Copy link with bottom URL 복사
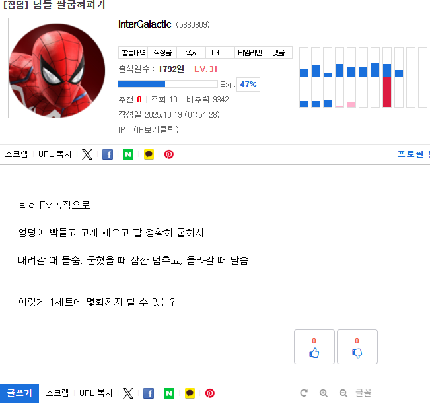Viewport: 430px width, 406px height. 96,393
